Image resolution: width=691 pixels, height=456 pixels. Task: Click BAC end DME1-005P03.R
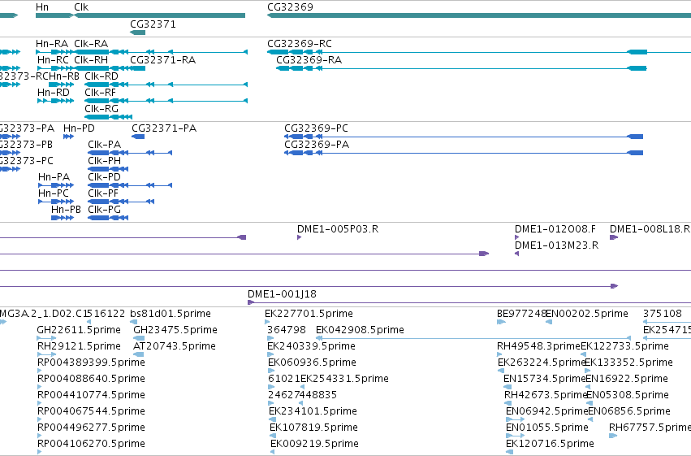pyautogui.click(x=338, y=229)
